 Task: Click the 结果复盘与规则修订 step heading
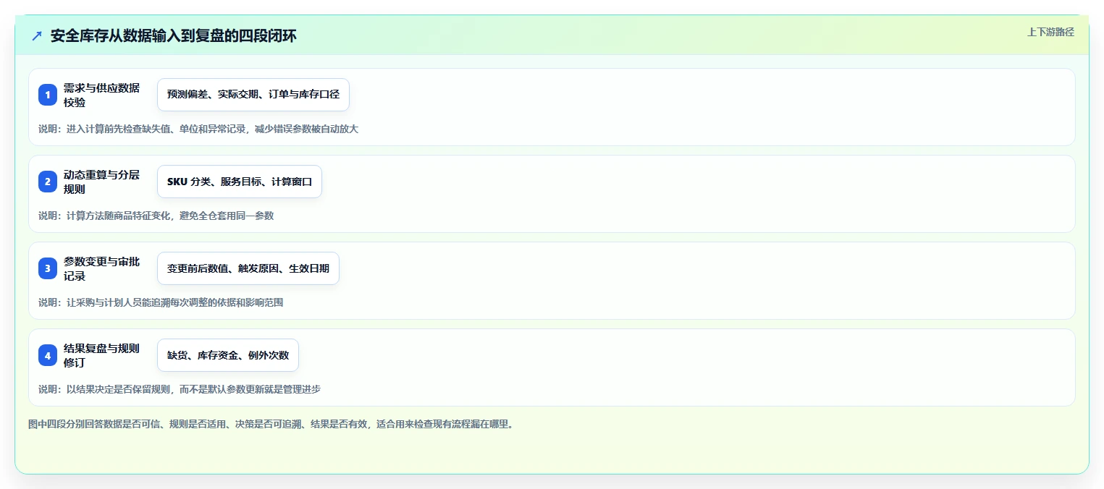tap(102, 355)
